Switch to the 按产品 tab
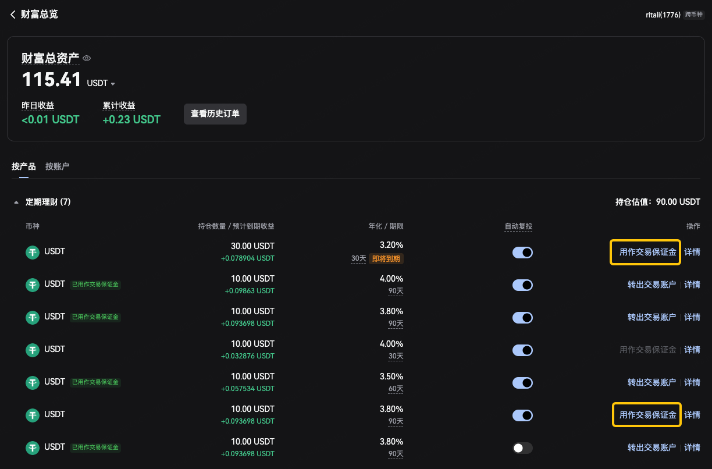 (x=24, y=166)
